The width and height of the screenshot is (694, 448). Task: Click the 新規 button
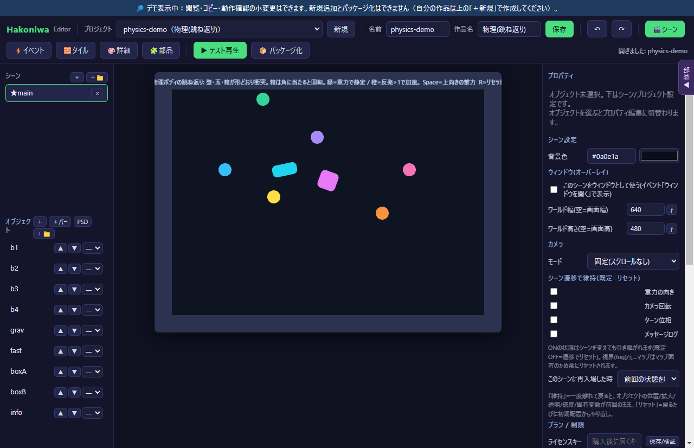341,29
